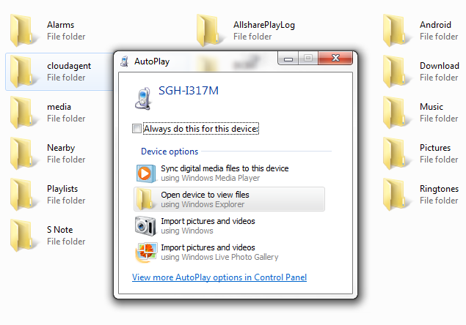
Task: Close the AutoPlay dialog
Action: coord(335,58)
